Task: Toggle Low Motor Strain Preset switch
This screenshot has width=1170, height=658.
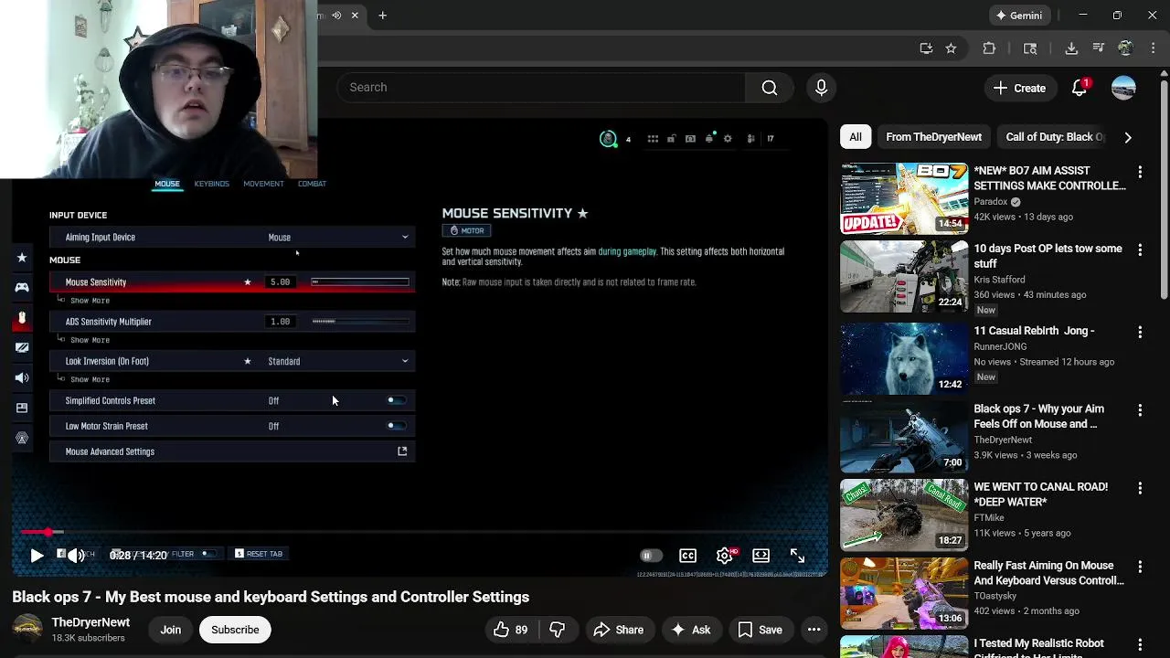Action: pyautogui.click(x=396, y=426)
